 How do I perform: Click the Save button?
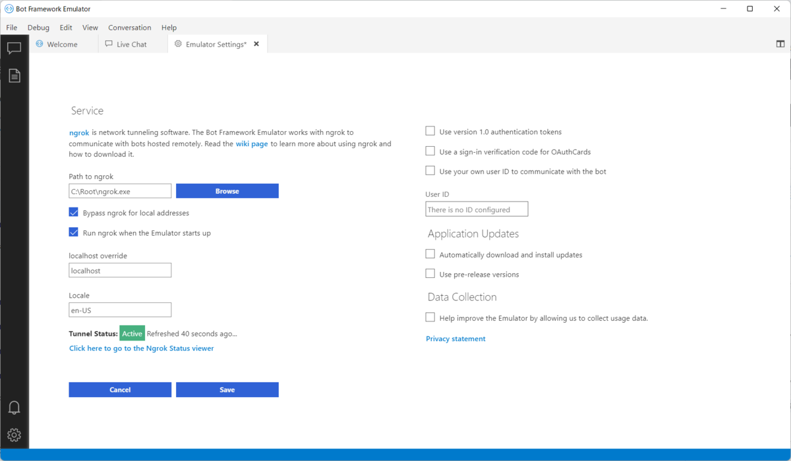coord(227,390)
